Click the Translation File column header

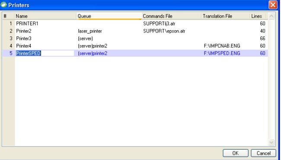pos(225,16)
